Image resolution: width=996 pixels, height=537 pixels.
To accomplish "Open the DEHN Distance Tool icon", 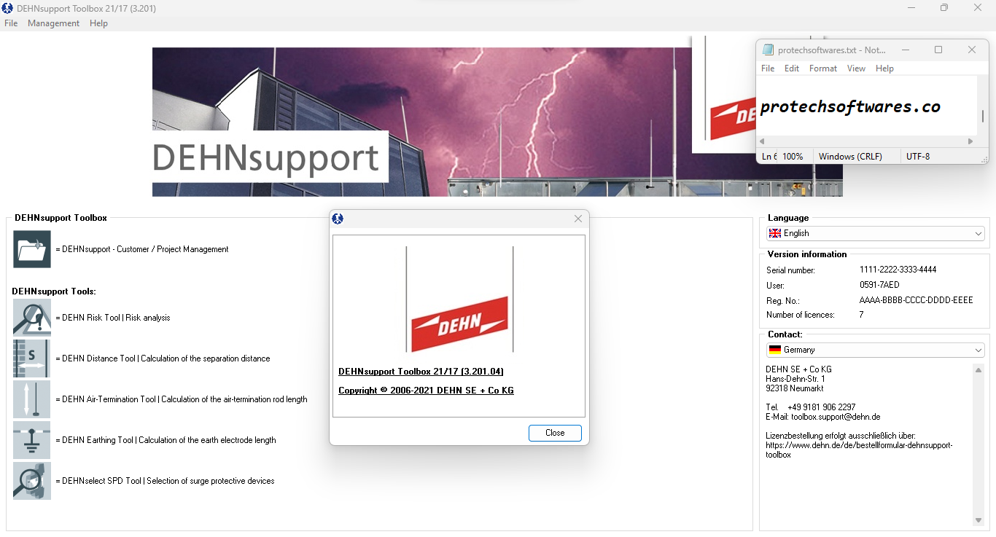I will 32,358.
